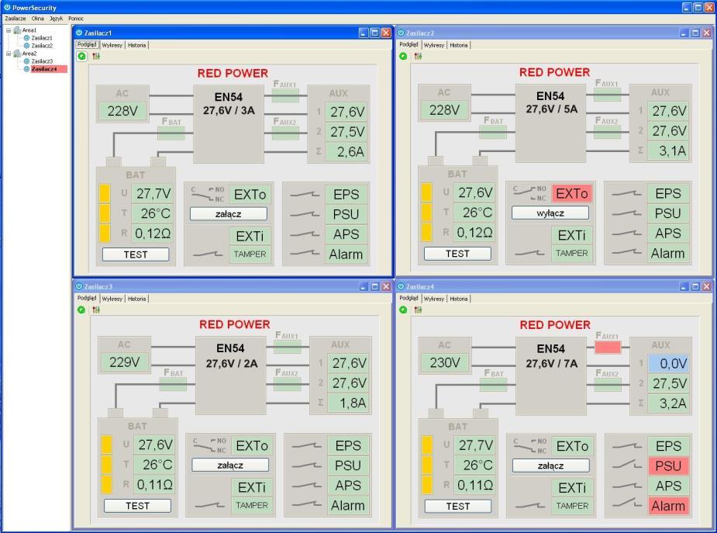
Task: Open the Pomoc menu
Action: tap(76, 19)
